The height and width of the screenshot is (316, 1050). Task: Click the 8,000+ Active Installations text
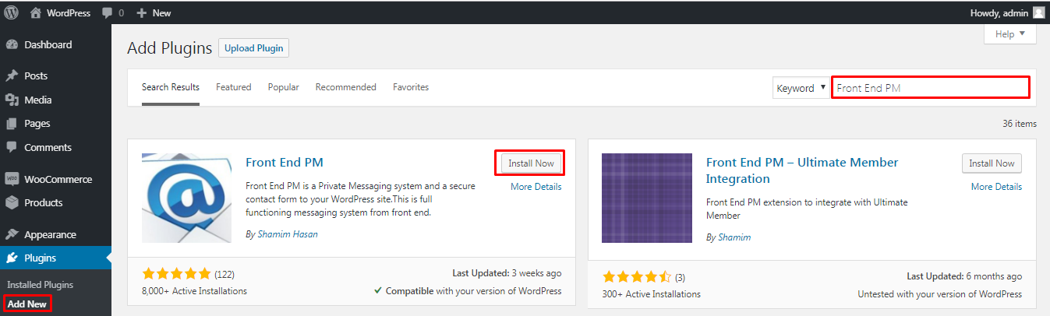pos(195,291)
